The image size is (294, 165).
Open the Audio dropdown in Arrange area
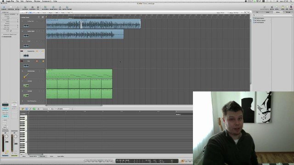(63, 13)
